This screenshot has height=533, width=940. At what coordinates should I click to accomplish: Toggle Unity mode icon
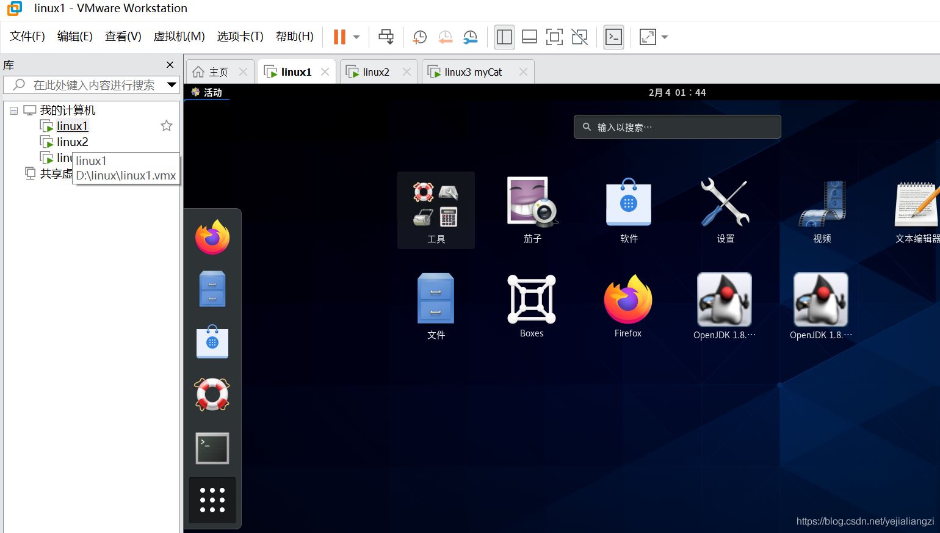click(x=579, y=37)
